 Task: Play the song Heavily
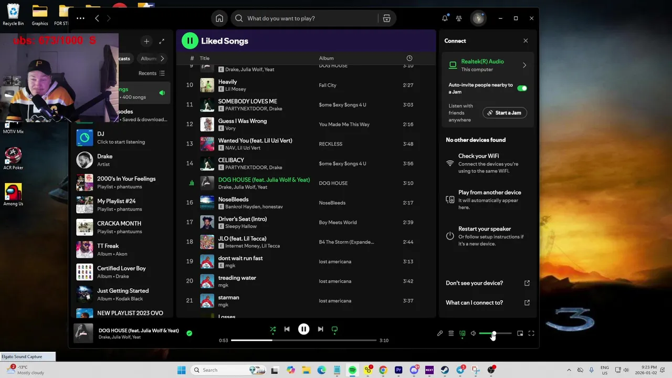coord(306,85)
